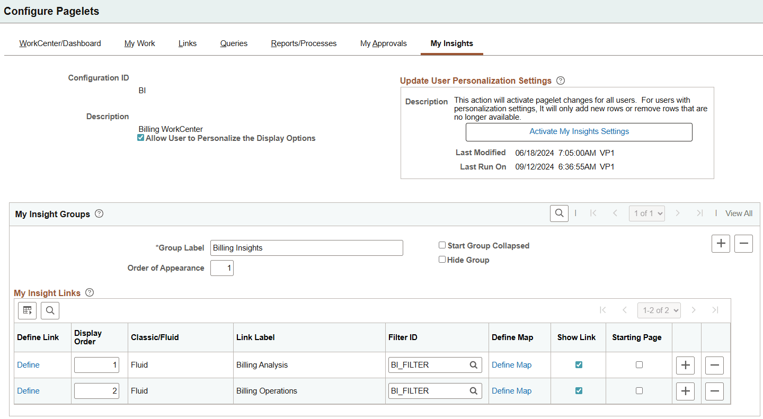Click the search icon in My Insight Groups header

559,213
